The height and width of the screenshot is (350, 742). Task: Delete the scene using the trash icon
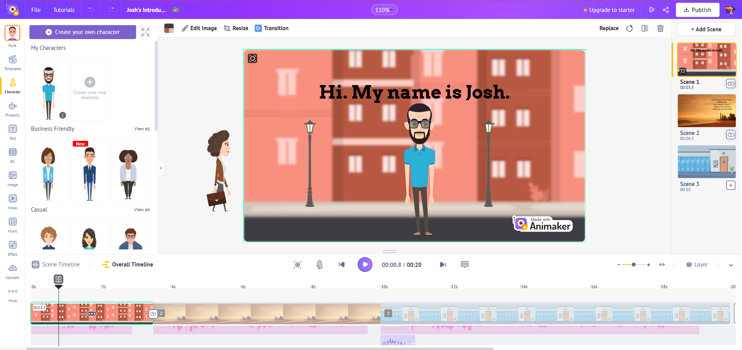point(660,28)
